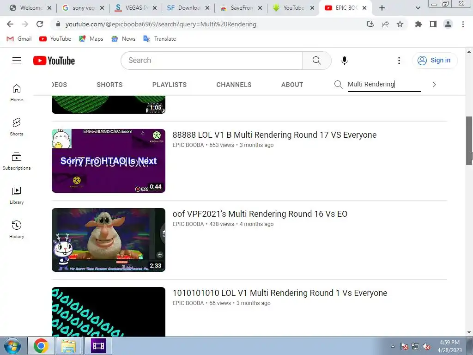Click the Sign in button
The width and height of the screenshot is (473, 355).
(x=435, y=61)
